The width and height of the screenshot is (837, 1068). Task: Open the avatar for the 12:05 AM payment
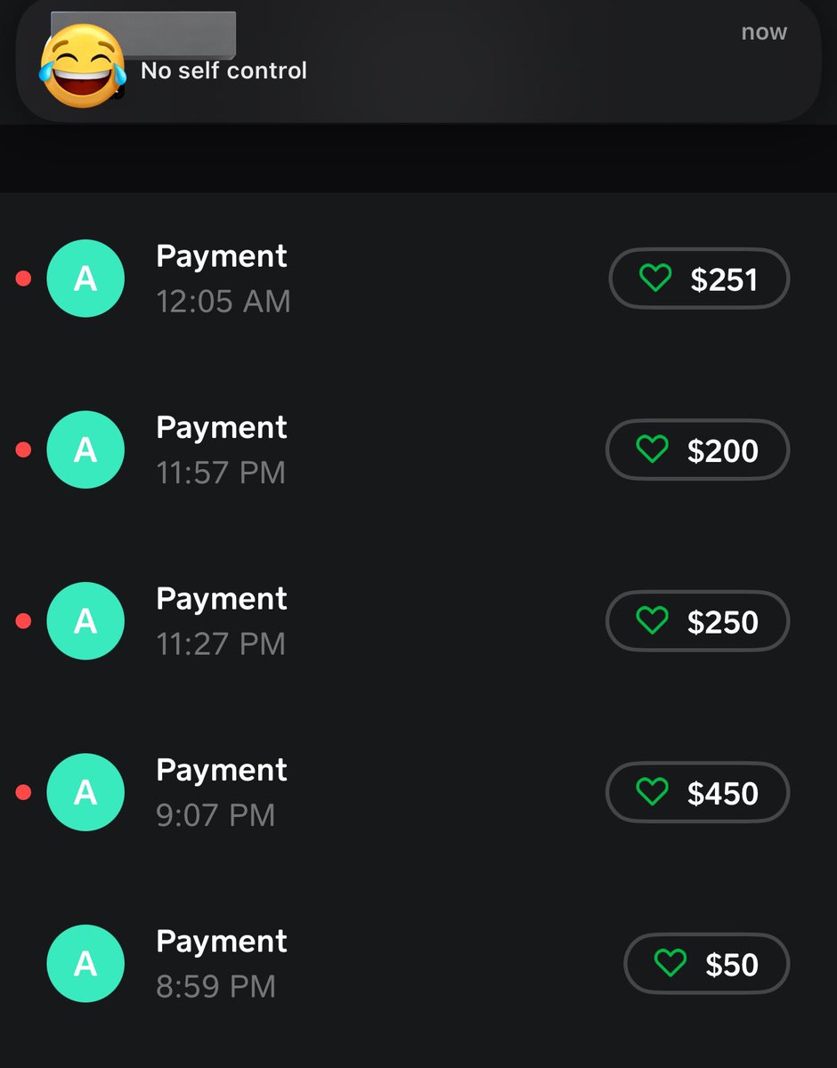85,279
